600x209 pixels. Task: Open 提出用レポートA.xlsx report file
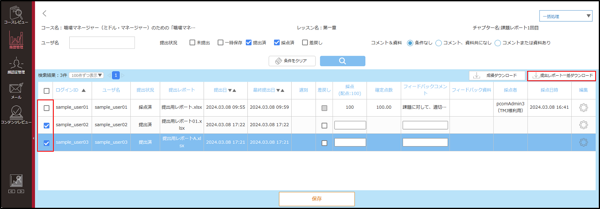(x=182, y=142)
